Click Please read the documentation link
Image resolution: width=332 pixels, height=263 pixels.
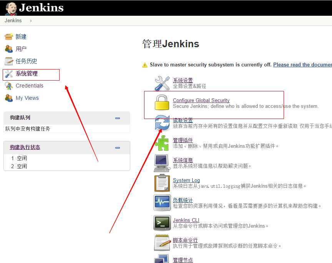(x=302, y=65)
